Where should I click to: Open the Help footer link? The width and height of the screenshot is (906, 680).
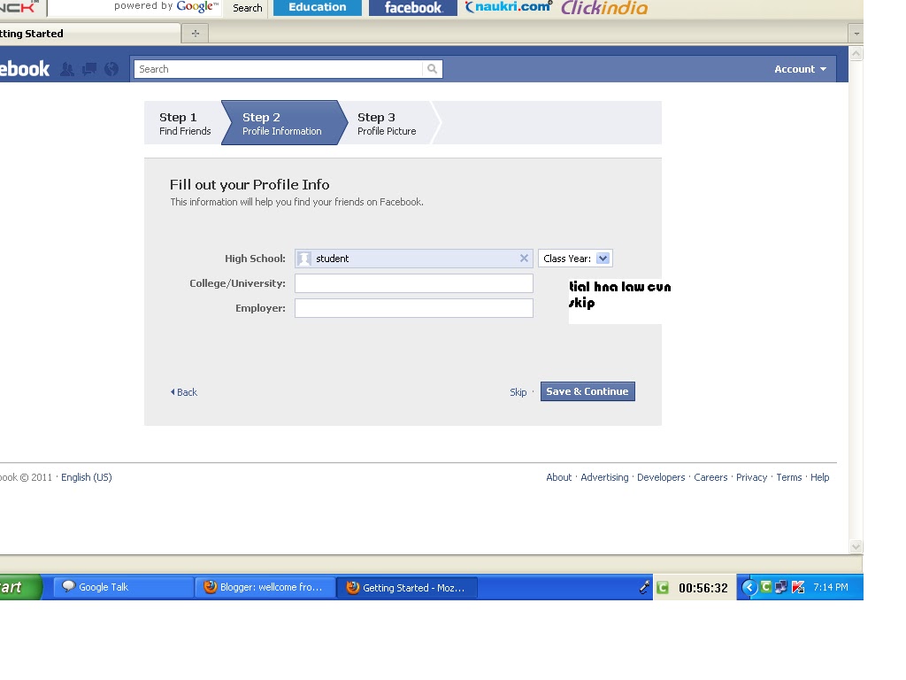point(820,477)
